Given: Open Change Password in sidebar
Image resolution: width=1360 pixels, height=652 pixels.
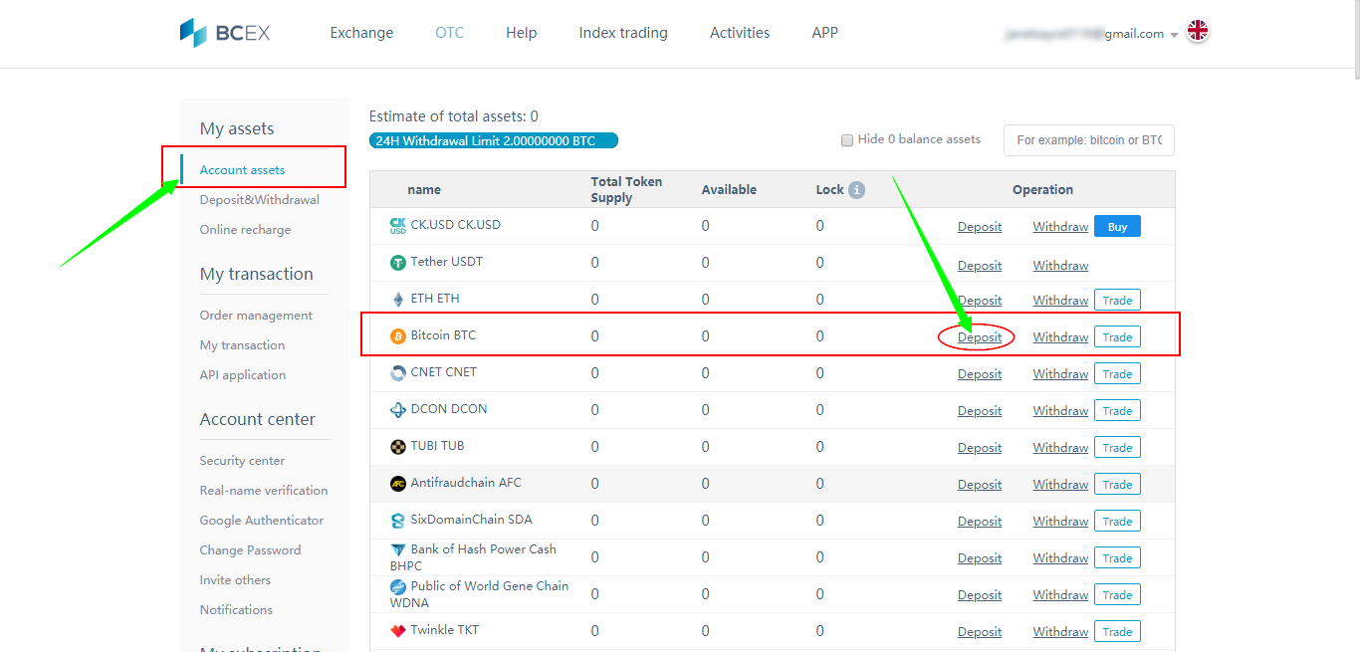Looking at the screenshot, I should 250,550.
